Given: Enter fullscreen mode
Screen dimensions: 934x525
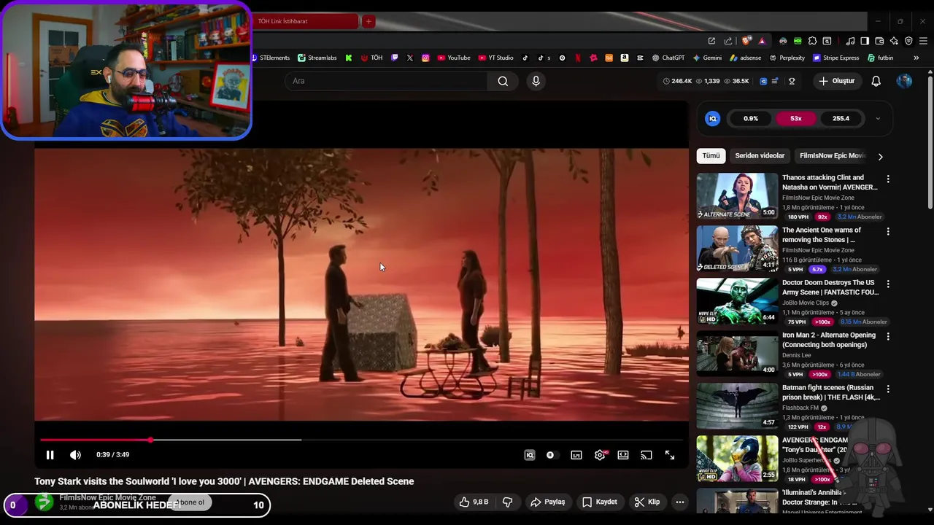Looking at the screenshot, I should [670, 455].
